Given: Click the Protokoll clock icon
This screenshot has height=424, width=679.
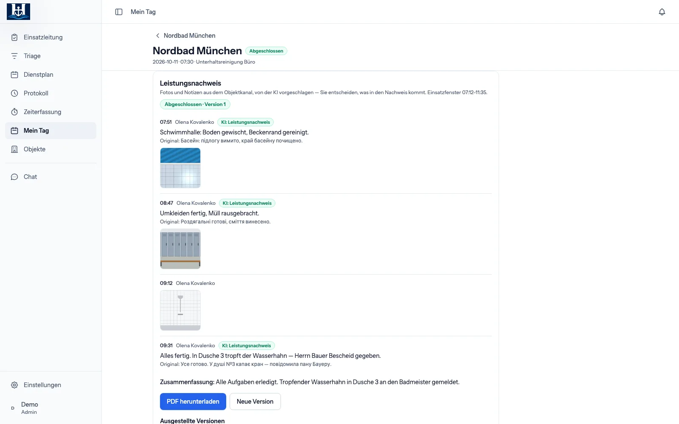Looking at the screenshot, I should 14,93.
